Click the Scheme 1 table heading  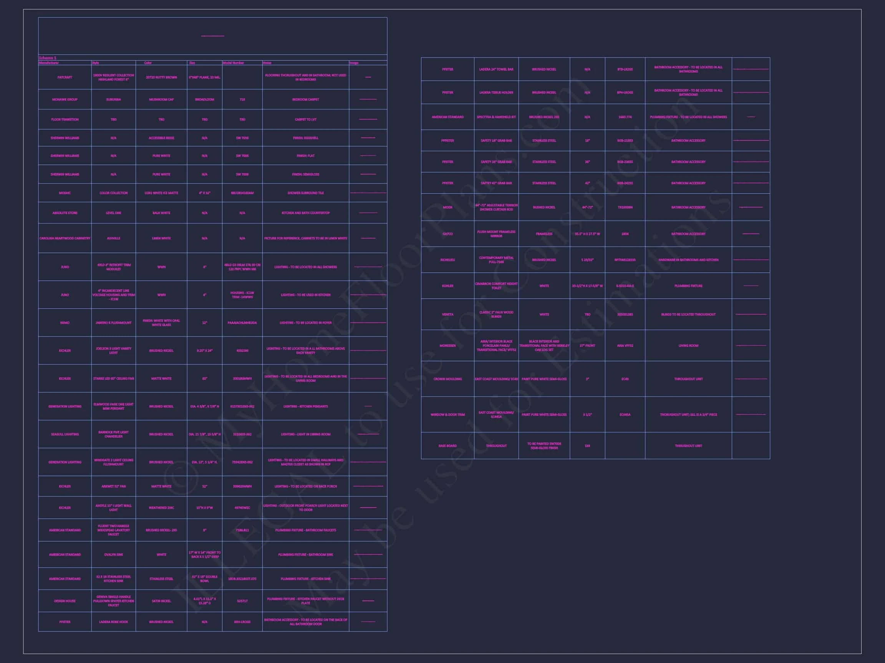[x=48, y=58]
